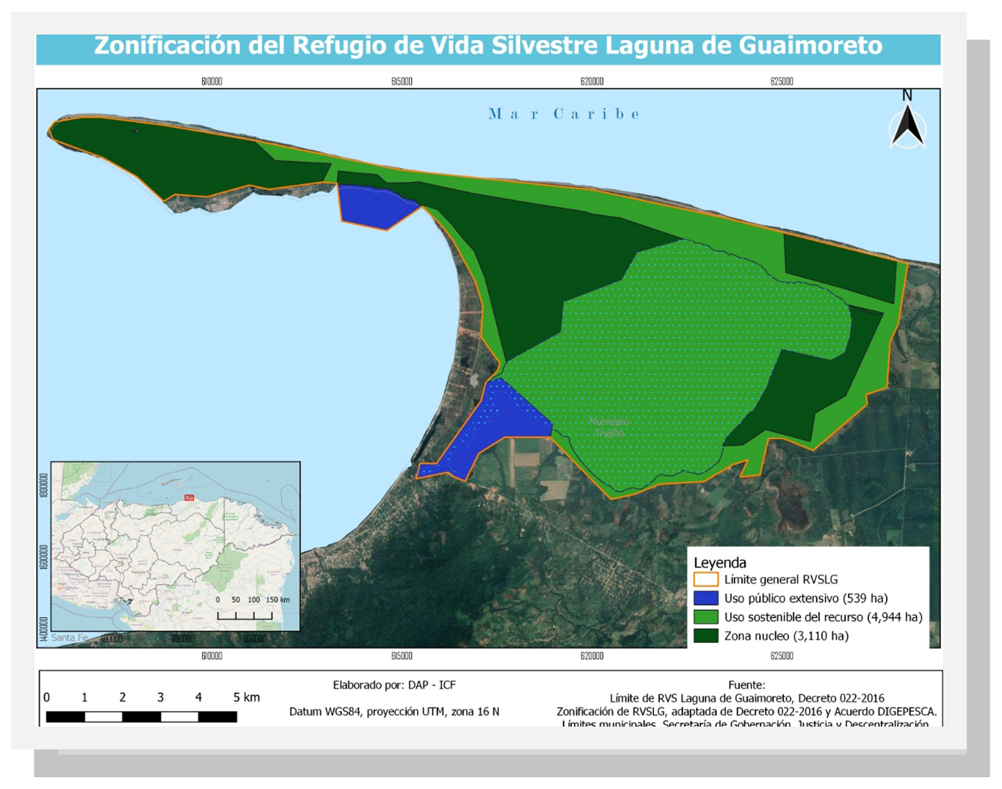Click the 'Mar Caribe' sea label
Image resolution: width=1002 pixels, height=789 pixels.
coord(564,114)
